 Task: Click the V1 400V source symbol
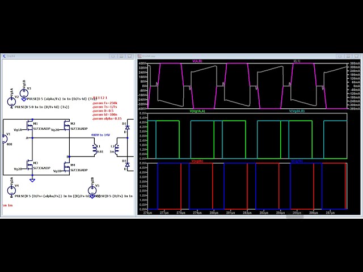coord(5,139)
